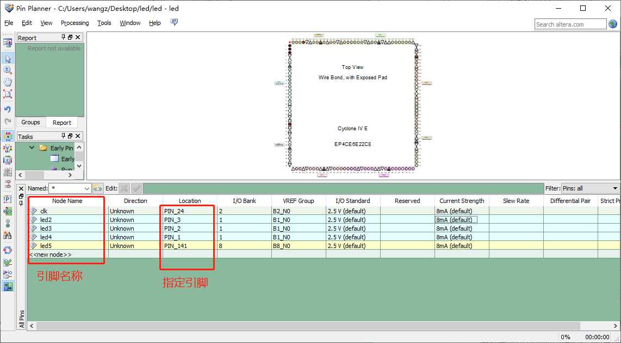
Task: Click All Pins horizontal scrollbar left arrow
Action: (x=32, y=326)
